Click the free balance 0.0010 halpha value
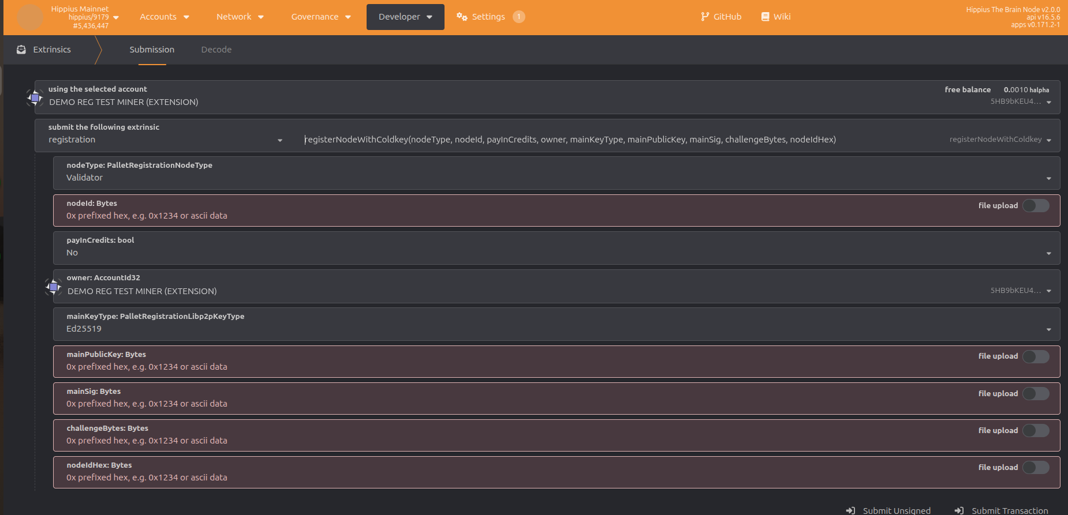 1026,90
